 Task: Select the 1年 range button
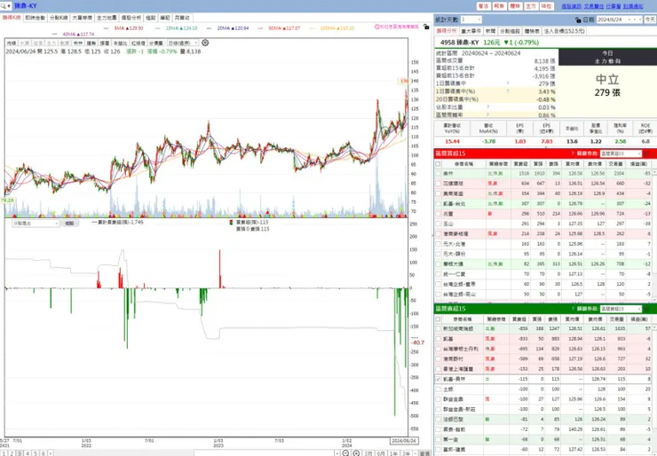[x=393, y=453]
